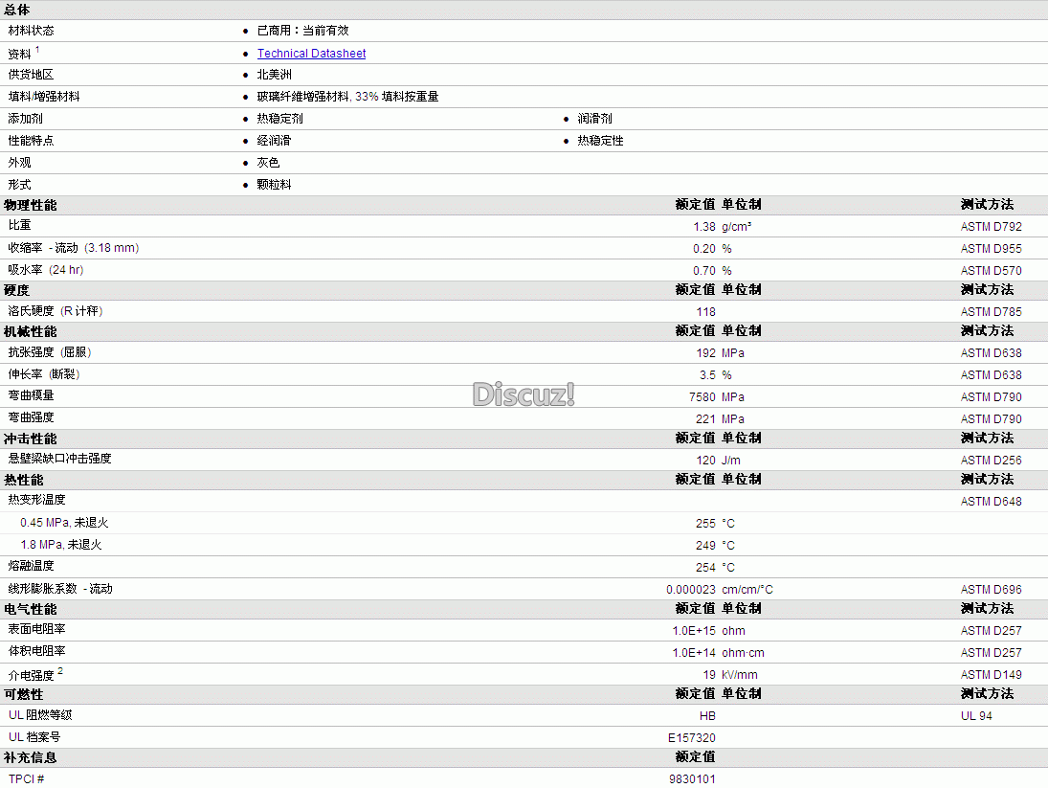Click the 熔融温度 row label
Image resolution: width=1048 pixels, height=788 pixels.
31,567
